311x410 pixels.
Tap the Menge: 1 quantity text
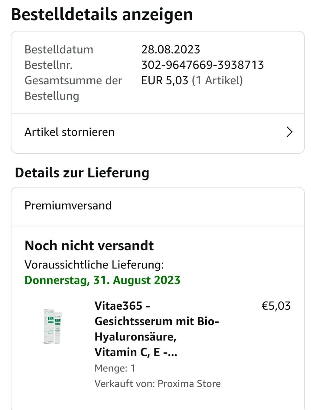tap(115, 368)
